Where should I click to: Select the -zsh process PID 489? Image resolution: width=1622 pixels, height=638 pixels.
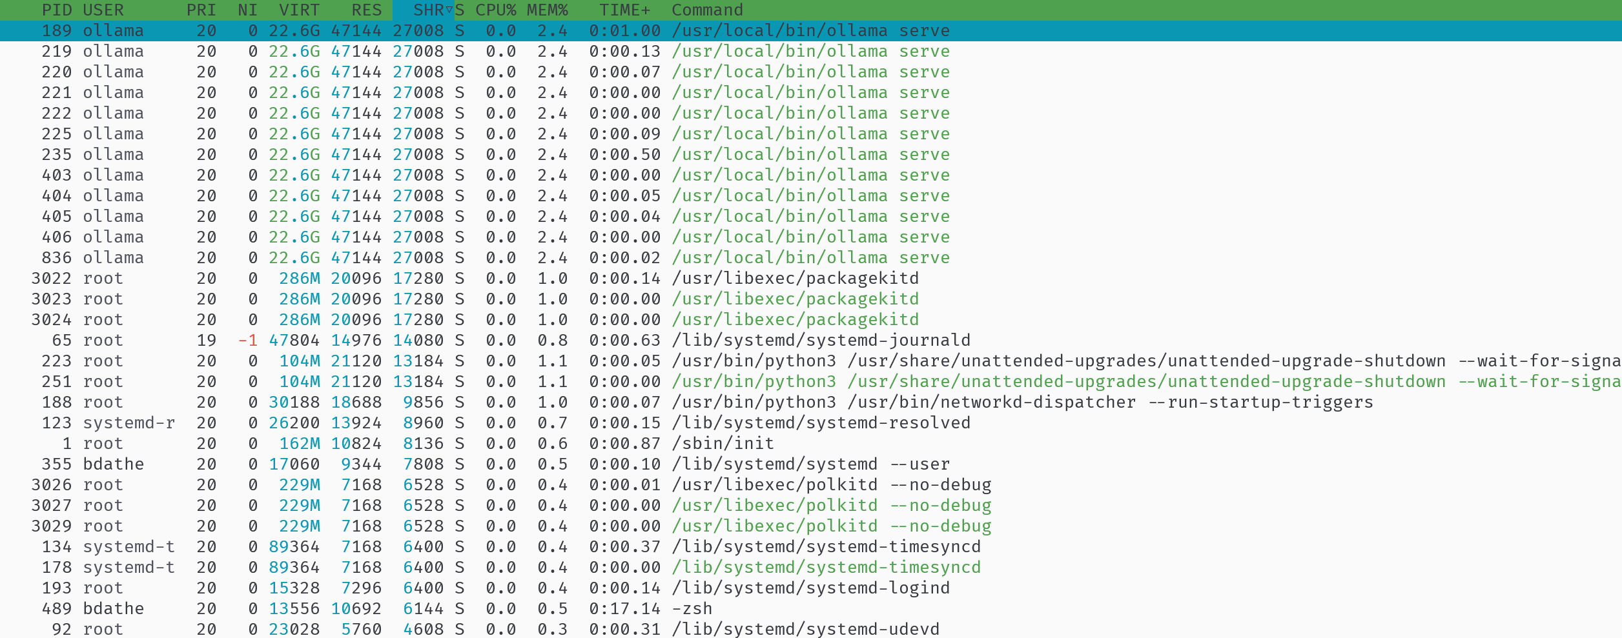(x=811, y=609)
